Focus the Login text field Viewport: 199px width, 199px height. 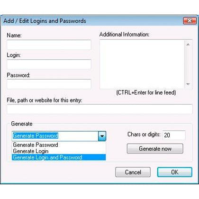coord(49,64)
